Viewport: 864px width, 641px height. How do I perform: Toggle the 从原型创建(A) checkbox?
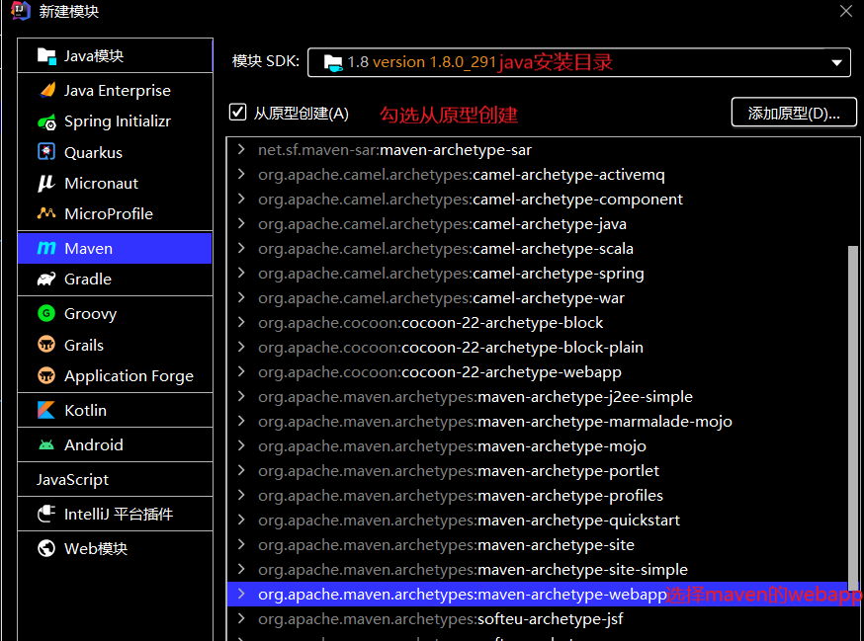coord(237,113)
